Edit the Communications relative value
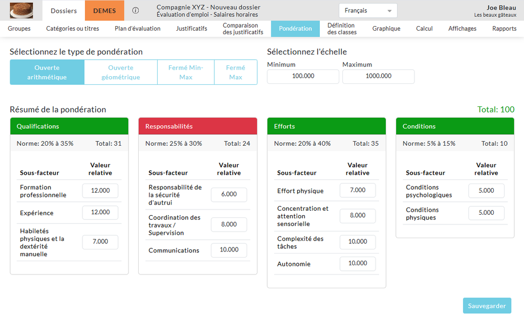 [x=229, y=249]
